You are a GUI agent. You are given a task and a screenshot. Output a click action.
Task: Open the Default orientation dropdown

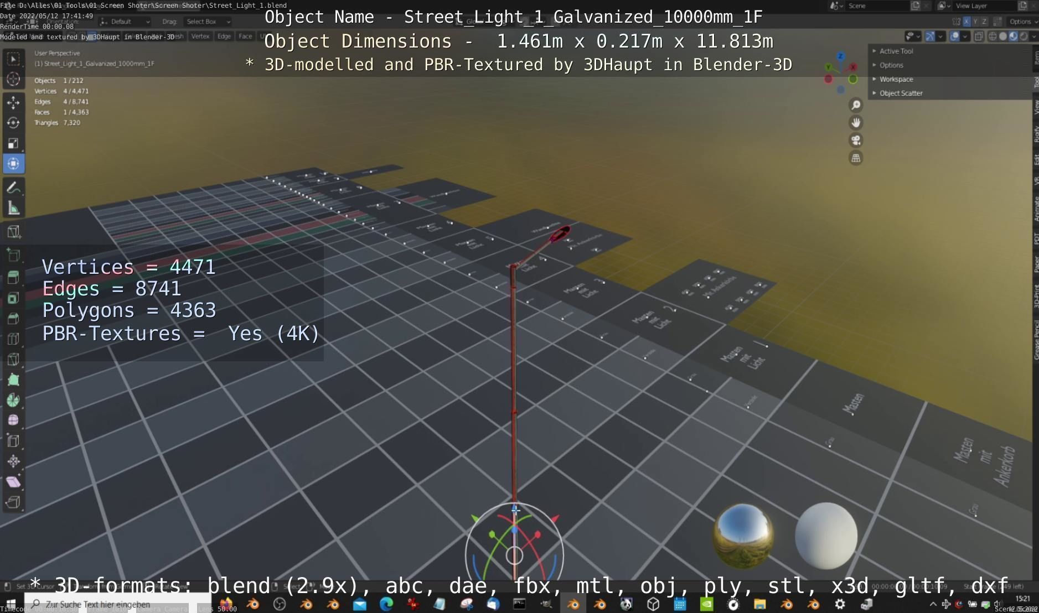tap(125, 22)
